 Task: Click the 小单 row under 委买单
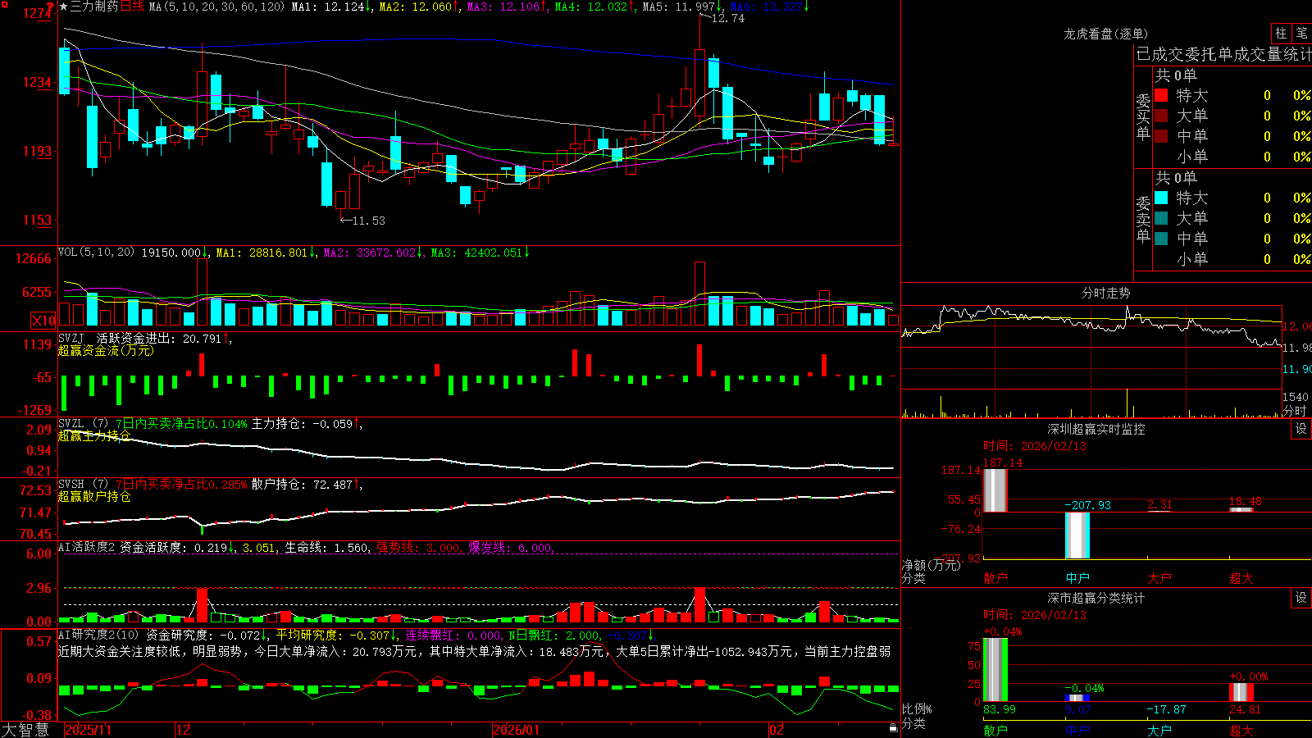pyautogui.click(x=1232, y=157)
